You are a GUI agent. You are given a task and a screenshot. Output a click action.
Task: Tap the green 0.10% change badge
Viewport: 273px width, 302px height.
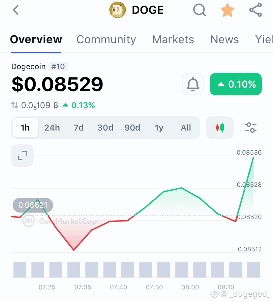[x=236, y=84]
